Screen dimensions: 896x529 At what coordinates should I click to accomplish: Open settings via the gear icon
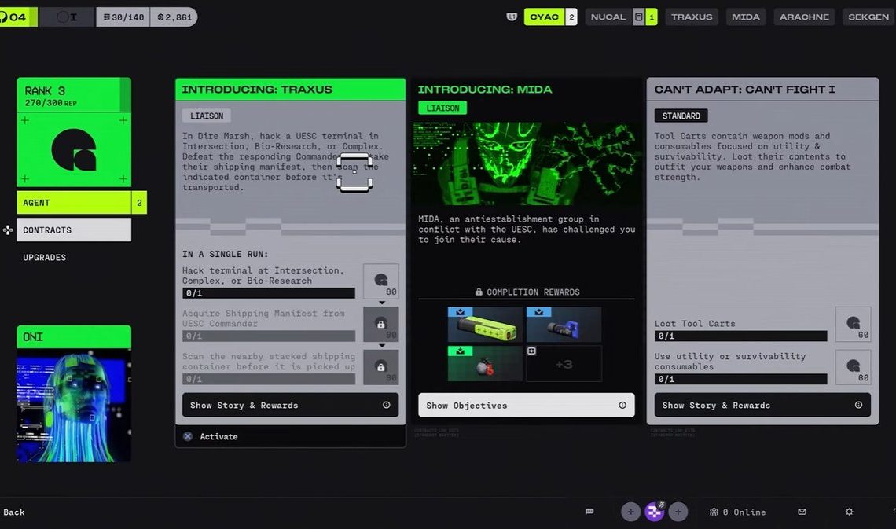(849, 512)
